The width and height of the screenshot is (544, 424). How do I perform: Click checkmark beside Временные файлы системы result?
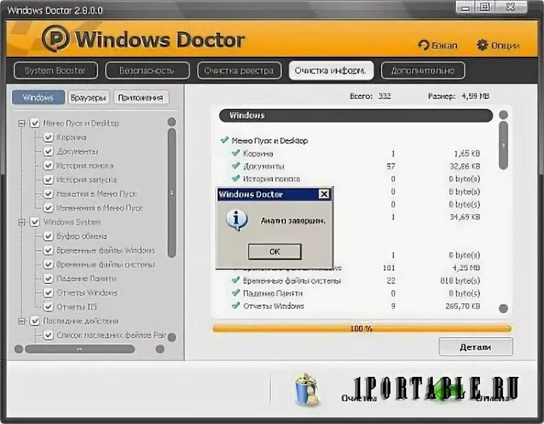236,280
